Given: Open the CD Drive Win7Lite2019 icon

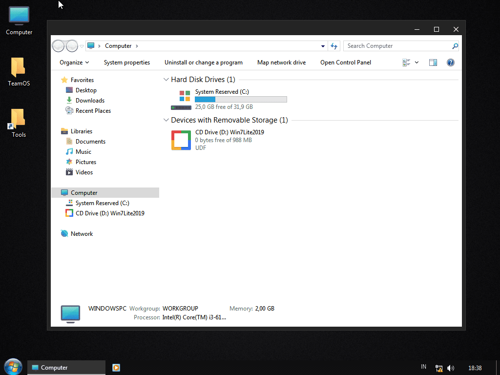Looking at the screenshot, I should (x=181, y=140).
